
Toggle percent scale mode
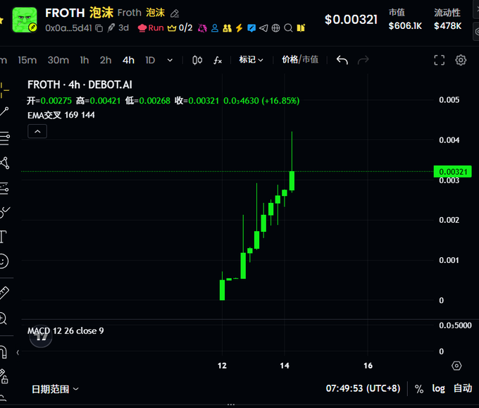[419, 389]
